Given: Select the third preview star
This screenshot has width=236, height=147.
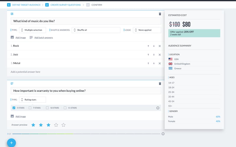Looking at the screenshot, I should point(48,125).
